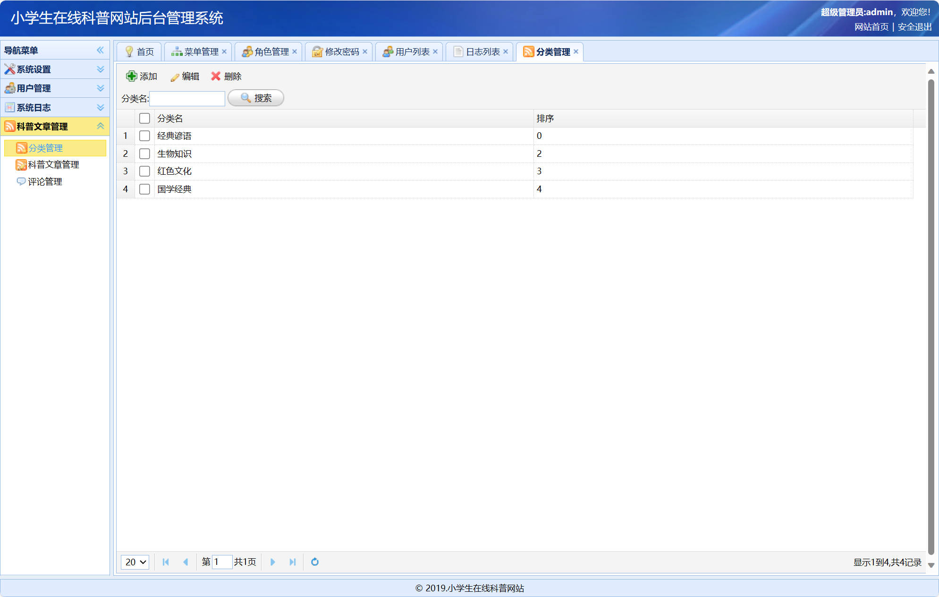Click inside the 分类名 search input field
The image size is (939, 597).
coord(187,98)
